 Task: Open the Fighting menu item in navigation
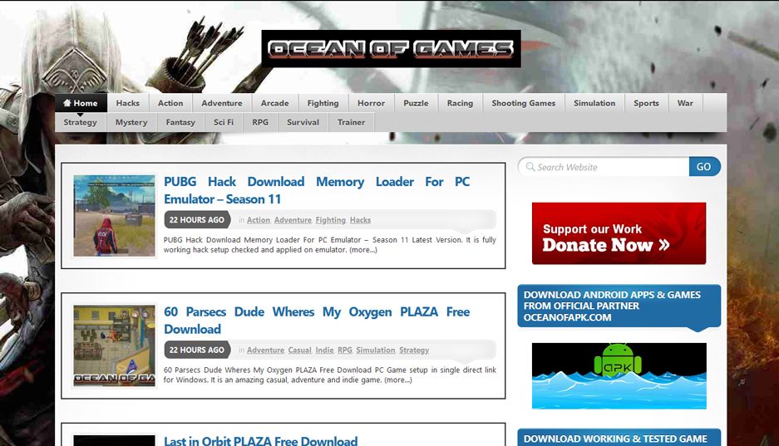323,103
